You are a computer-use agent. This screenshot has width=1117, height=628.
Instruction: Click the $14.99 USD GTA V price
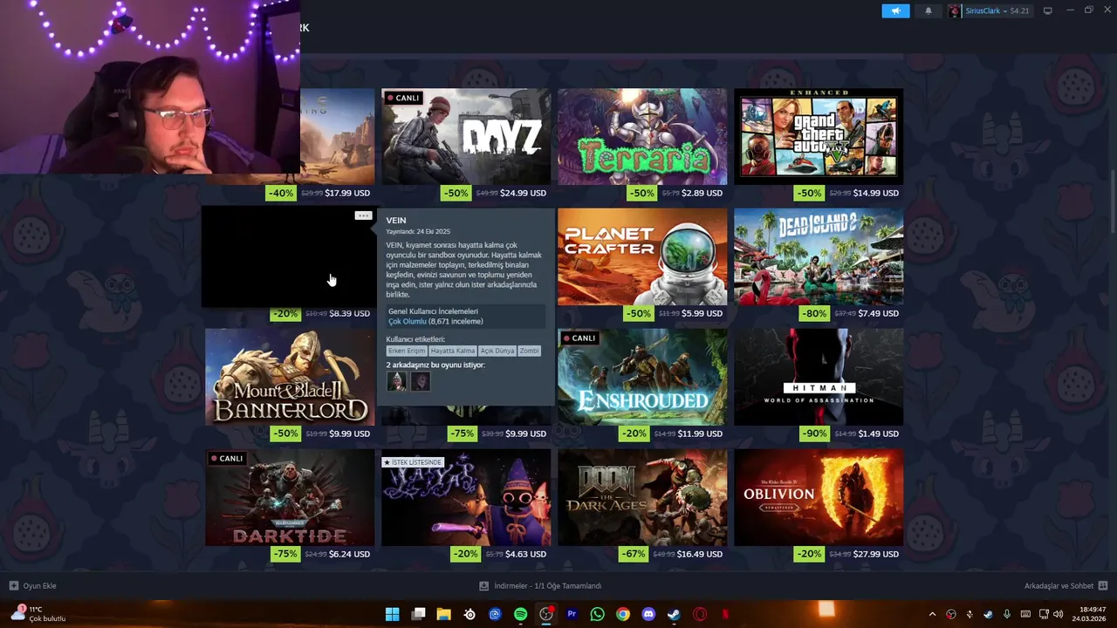(876, 193)
